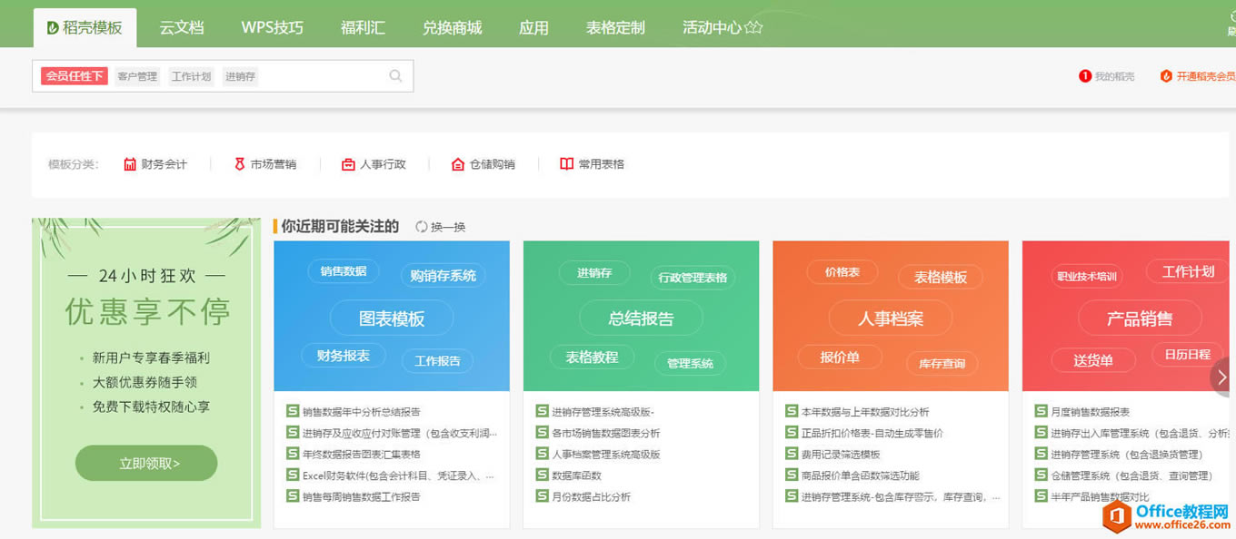Image resolution: width=1236 pixels, height=539 pixels.
Task: Click the 日历日程 tag
Action: pos(1187,354)
